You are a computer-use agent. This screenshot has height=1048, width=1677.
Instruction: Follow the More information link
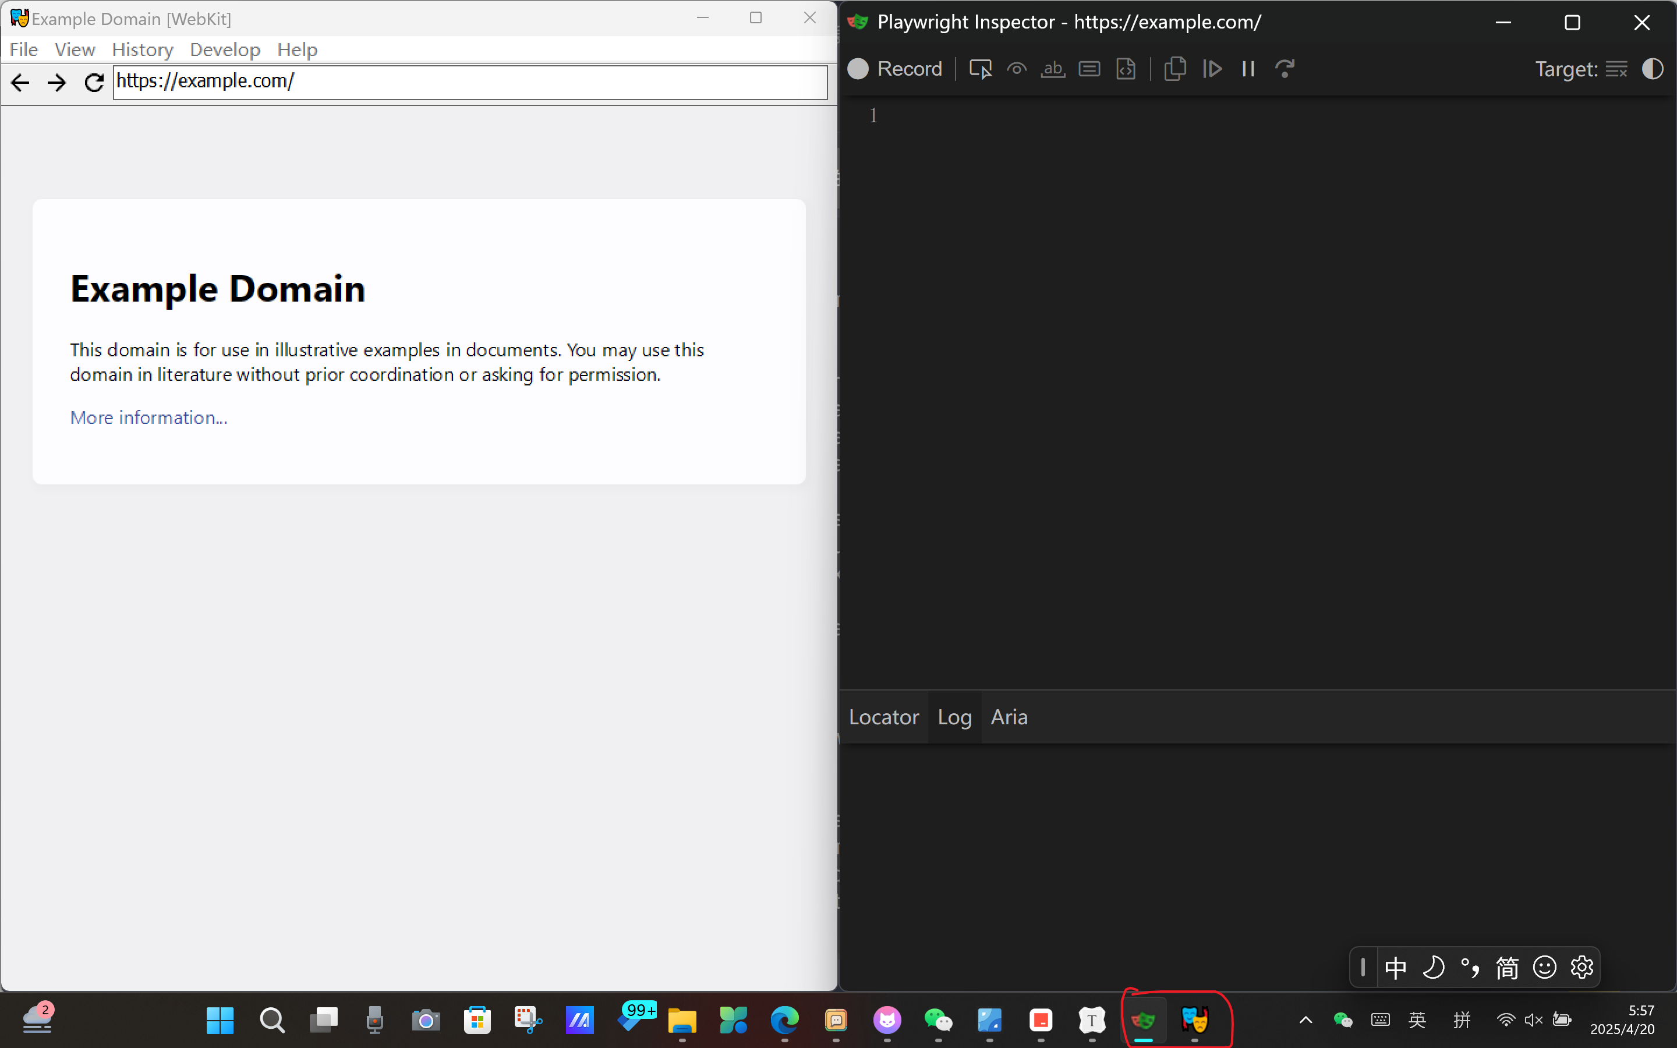pos(148,417)
